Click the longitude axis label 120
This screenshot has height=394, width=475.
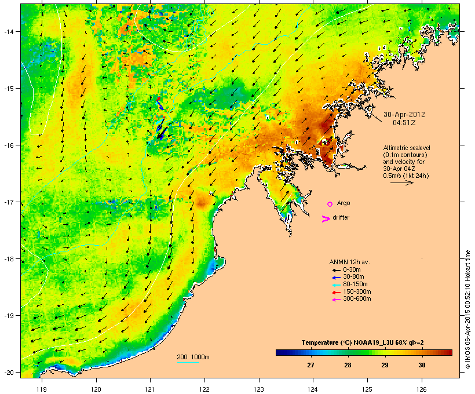point(96,389)
